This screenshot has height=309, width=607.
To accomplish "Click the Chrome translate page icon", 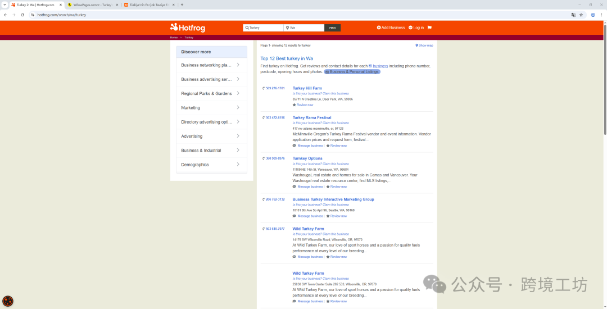I will pos(573,15).
